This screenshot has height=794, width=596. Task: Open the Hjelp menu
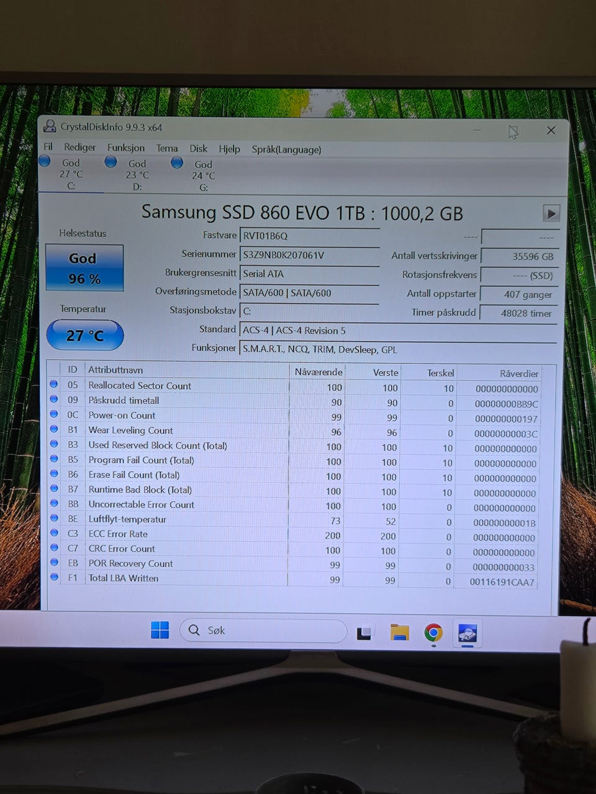(x=229, y=149)
